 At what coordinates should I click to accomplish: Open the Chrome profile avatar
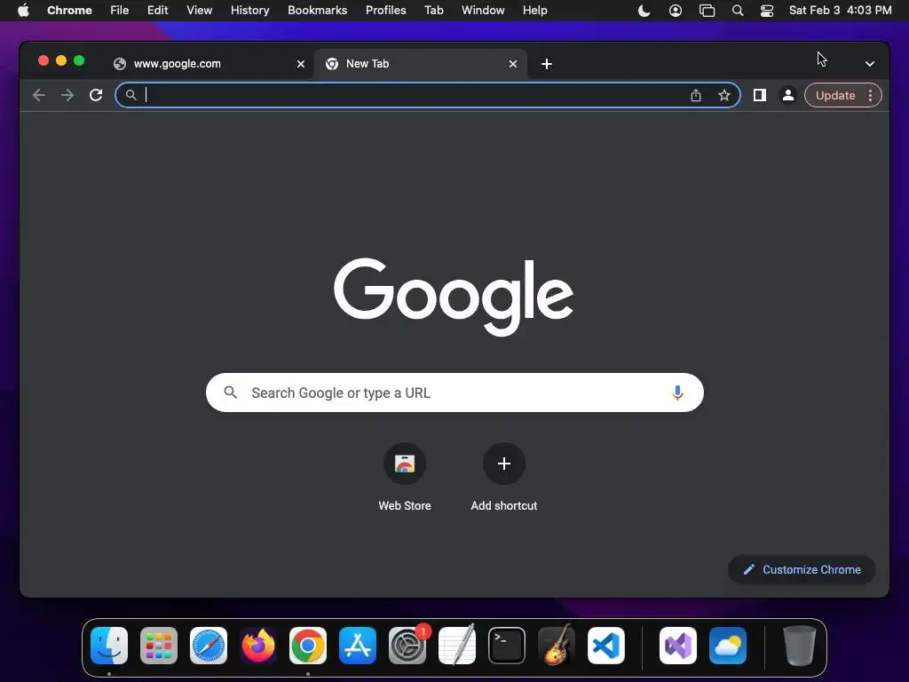pos(788,96)
